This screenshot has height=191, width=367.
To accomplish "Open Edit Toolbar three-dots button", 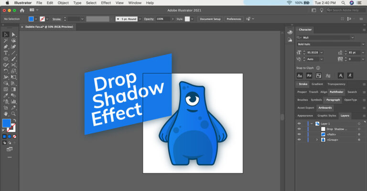I will click(10, 157).
